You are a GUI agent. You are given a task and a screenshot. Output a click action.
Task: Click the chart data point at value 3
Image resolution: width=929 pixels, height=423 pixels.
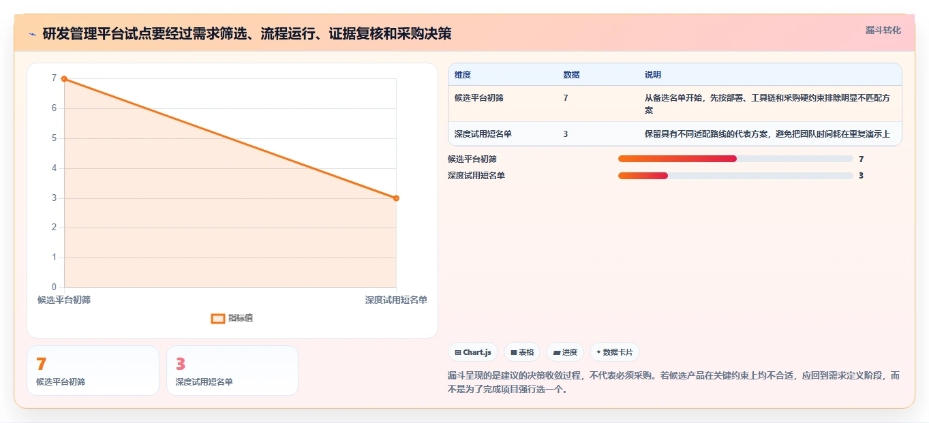pos(396,198)
